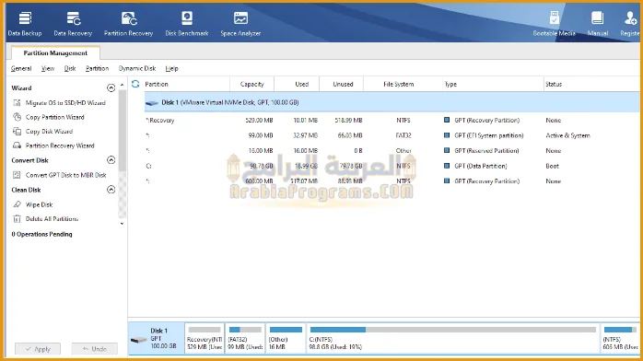Click the Undo button
This screenshot has height=361, width=643.
click(x=94, y=349)
